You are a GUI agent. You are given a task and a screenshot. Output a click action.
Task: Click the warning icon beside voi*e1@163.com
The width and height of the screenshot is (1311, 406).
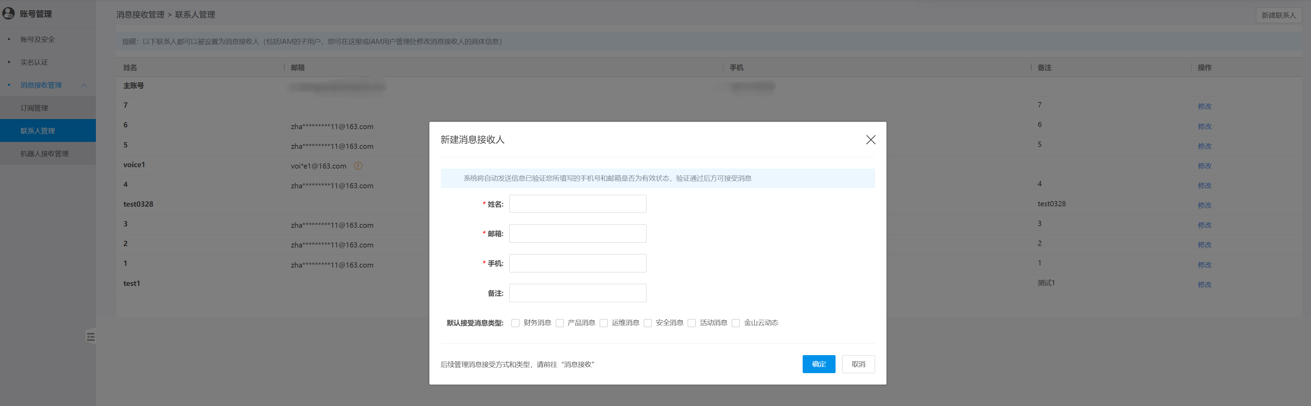point(358,166)
